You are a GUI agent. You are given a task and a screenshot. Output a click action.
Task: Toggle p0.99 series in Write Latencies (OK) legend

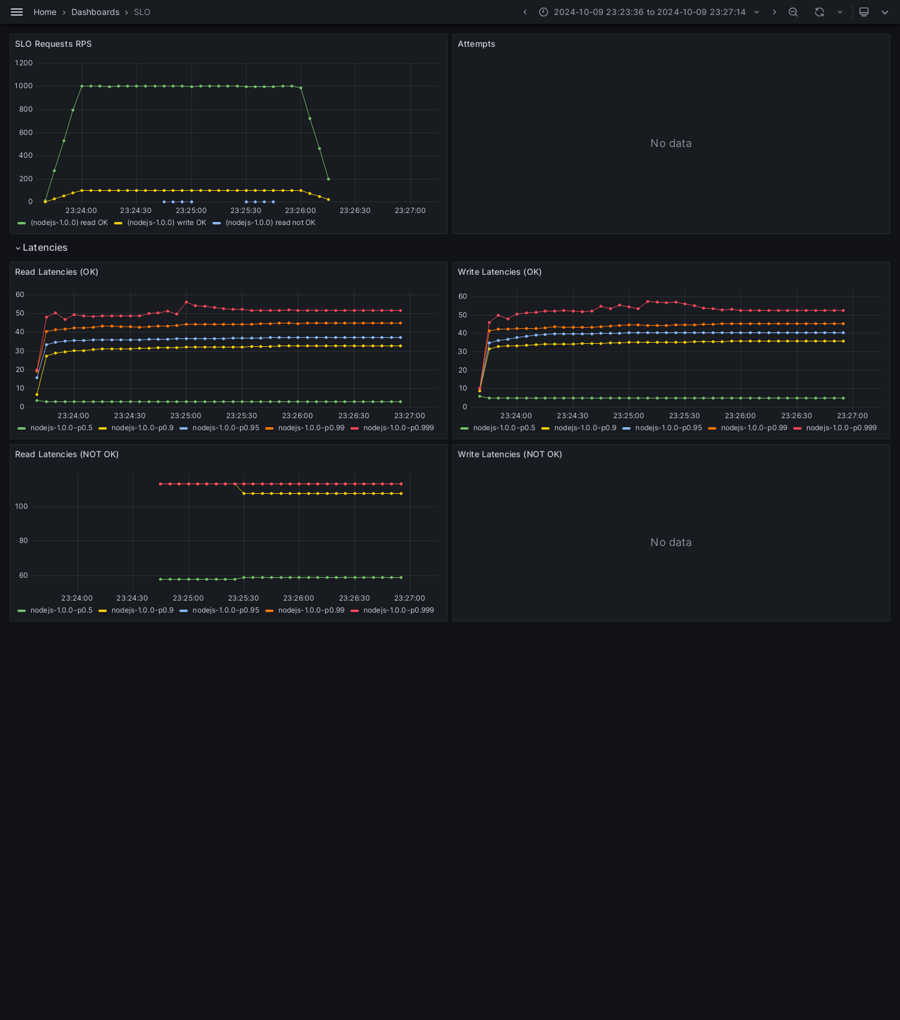point(754,428)
